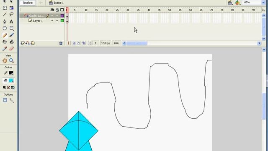Click the No Color button

(8, 88)
